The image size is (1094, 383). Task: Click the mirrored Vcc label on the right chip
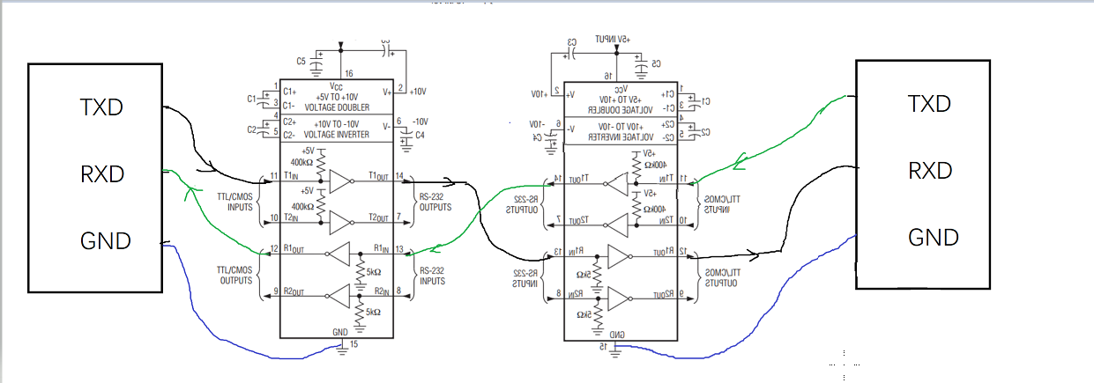click(621, 89)
